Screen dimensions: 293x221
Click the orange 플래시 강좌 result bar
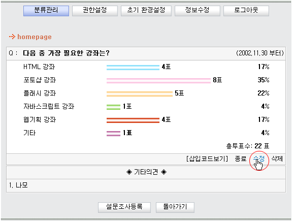(140, 94)
